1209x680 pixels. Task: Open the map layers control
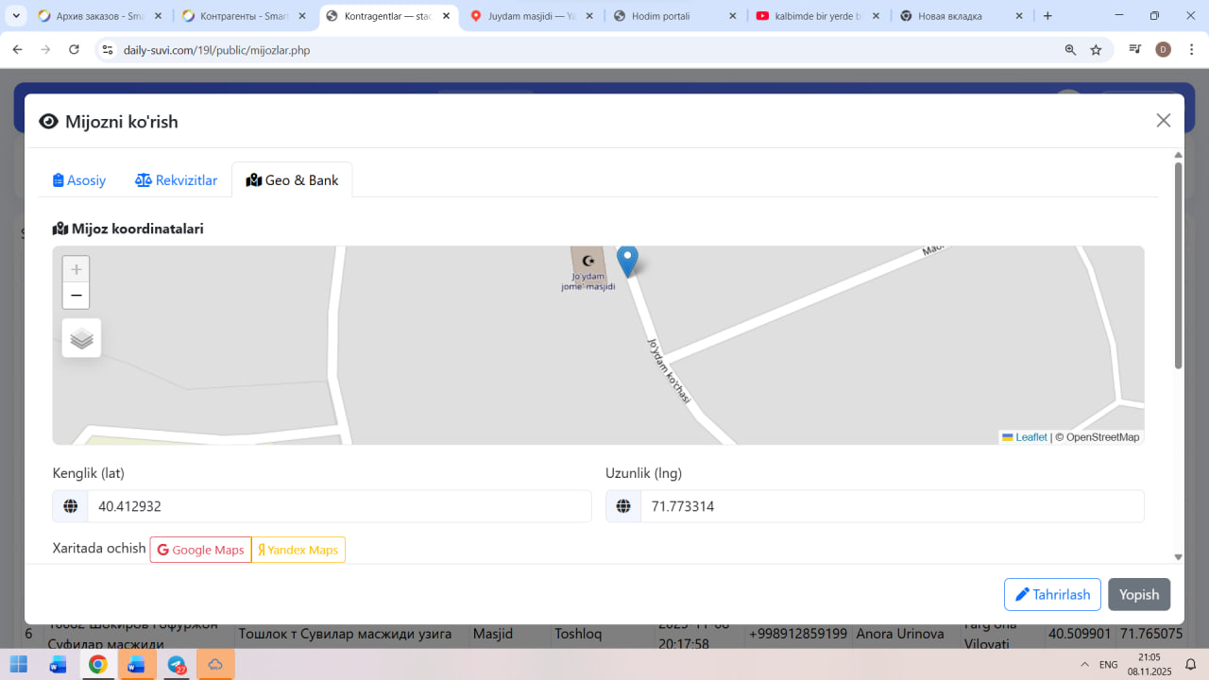point(82,338)
